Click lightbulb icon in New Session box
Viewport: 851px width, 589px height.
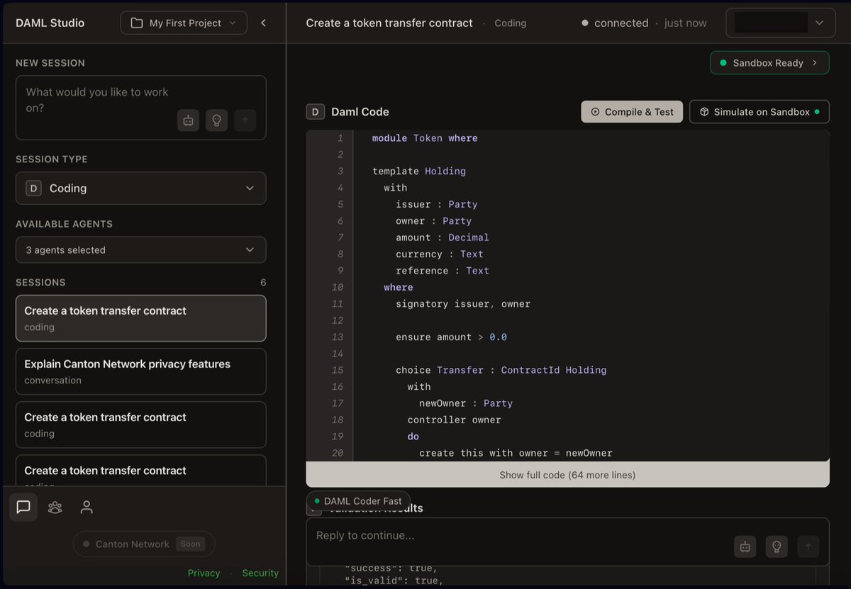(x=217, y=120)
